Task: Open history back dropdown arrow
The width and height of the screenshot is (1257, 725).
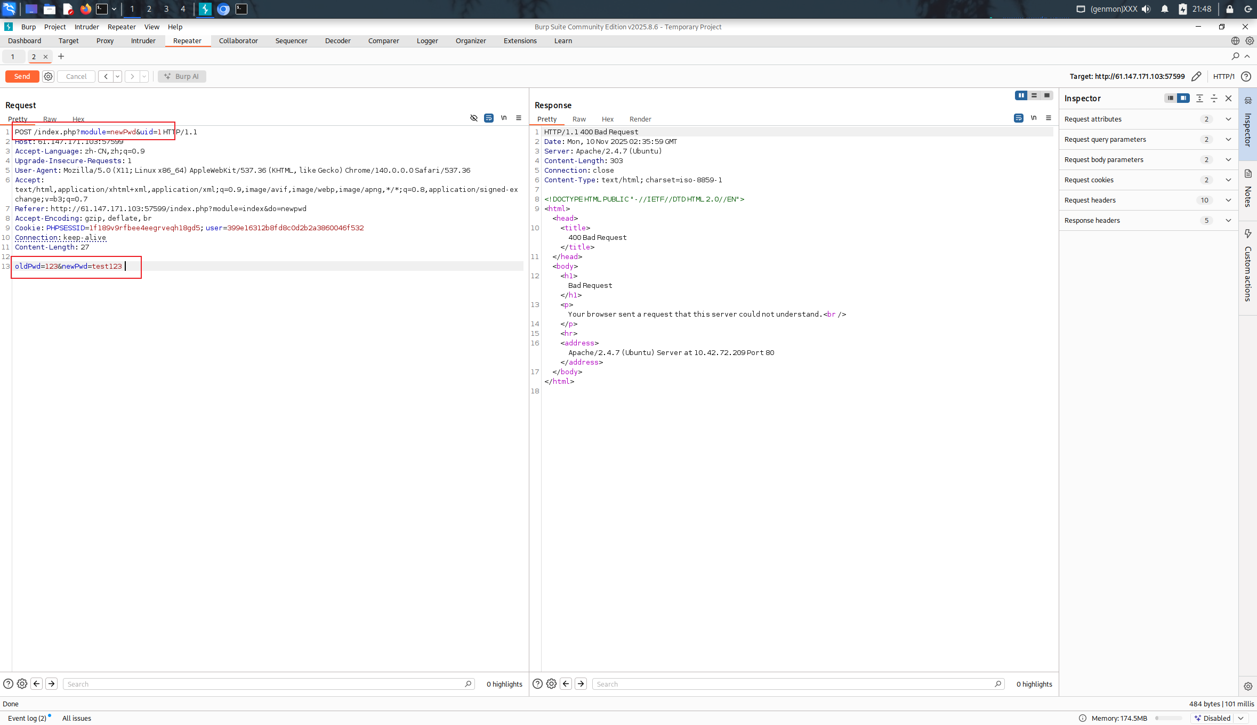Action: pyautogui.click(x=117, y=76)
